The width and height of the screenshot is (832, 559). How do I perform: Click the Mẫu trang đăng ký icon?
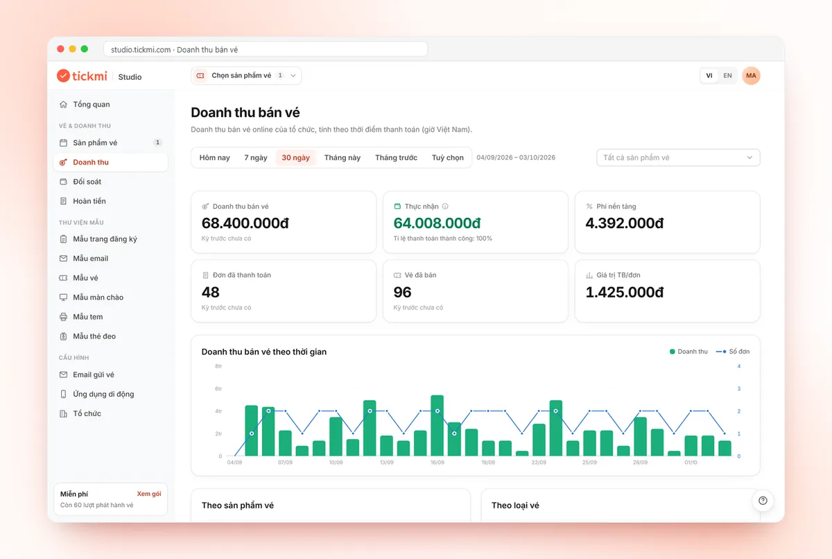64,239
